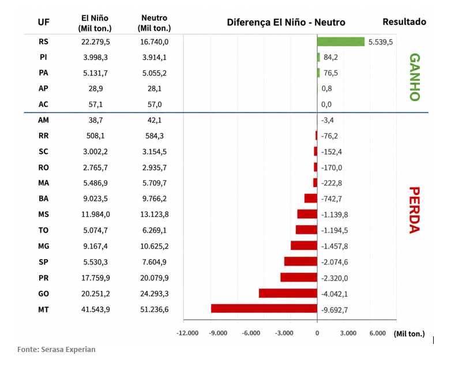Select the value "13.123,8" for MS
This screenshot has height=367, width=462.
click(154, 214)
